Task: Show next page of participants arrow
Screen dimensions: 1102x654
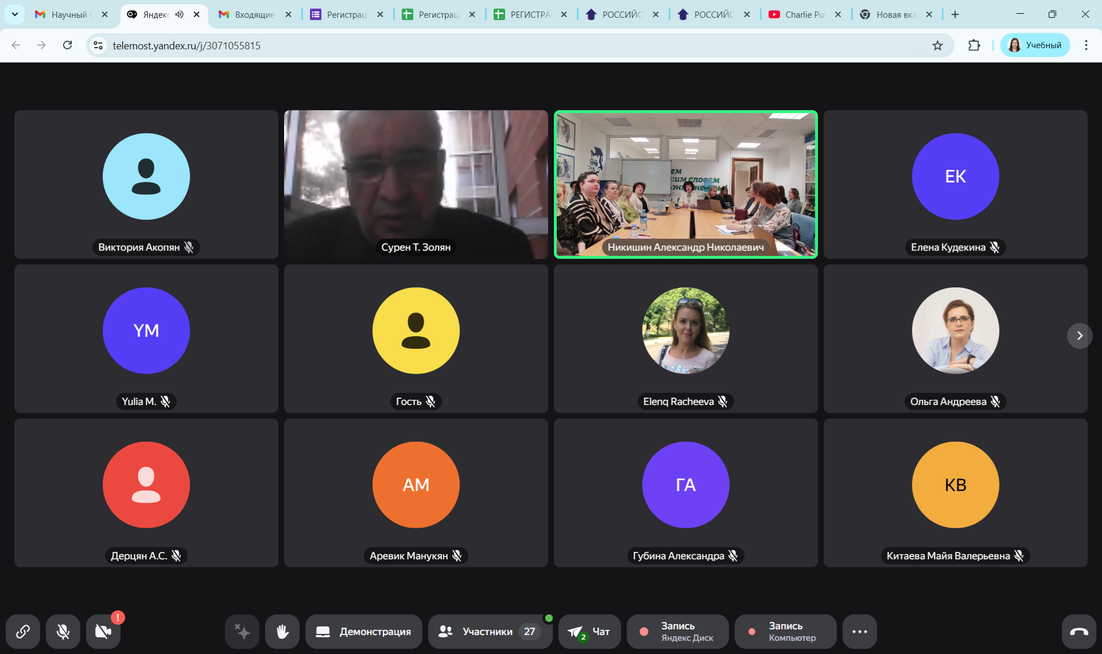Action: click(1079, 336)
